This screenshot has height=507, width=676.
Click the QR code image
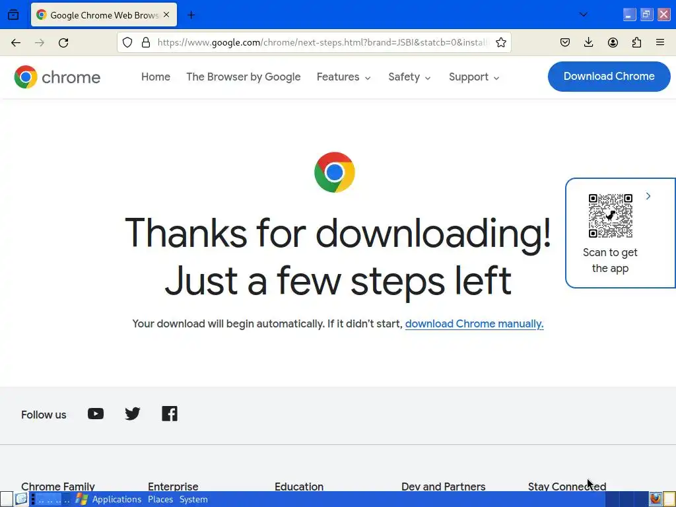[611, 216]
